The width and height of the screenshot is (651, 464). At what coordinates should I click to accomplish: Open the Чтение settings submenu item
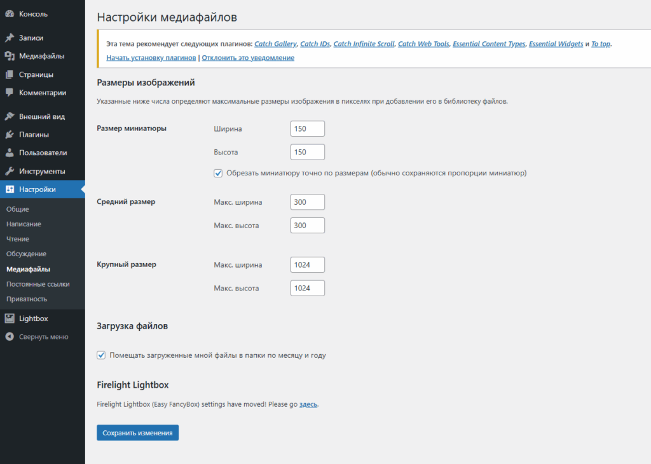coord(17,239)
